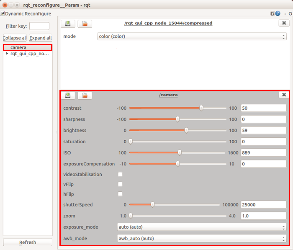
Task: Click the load folder icon in the /camera panel
Action: 85,95
